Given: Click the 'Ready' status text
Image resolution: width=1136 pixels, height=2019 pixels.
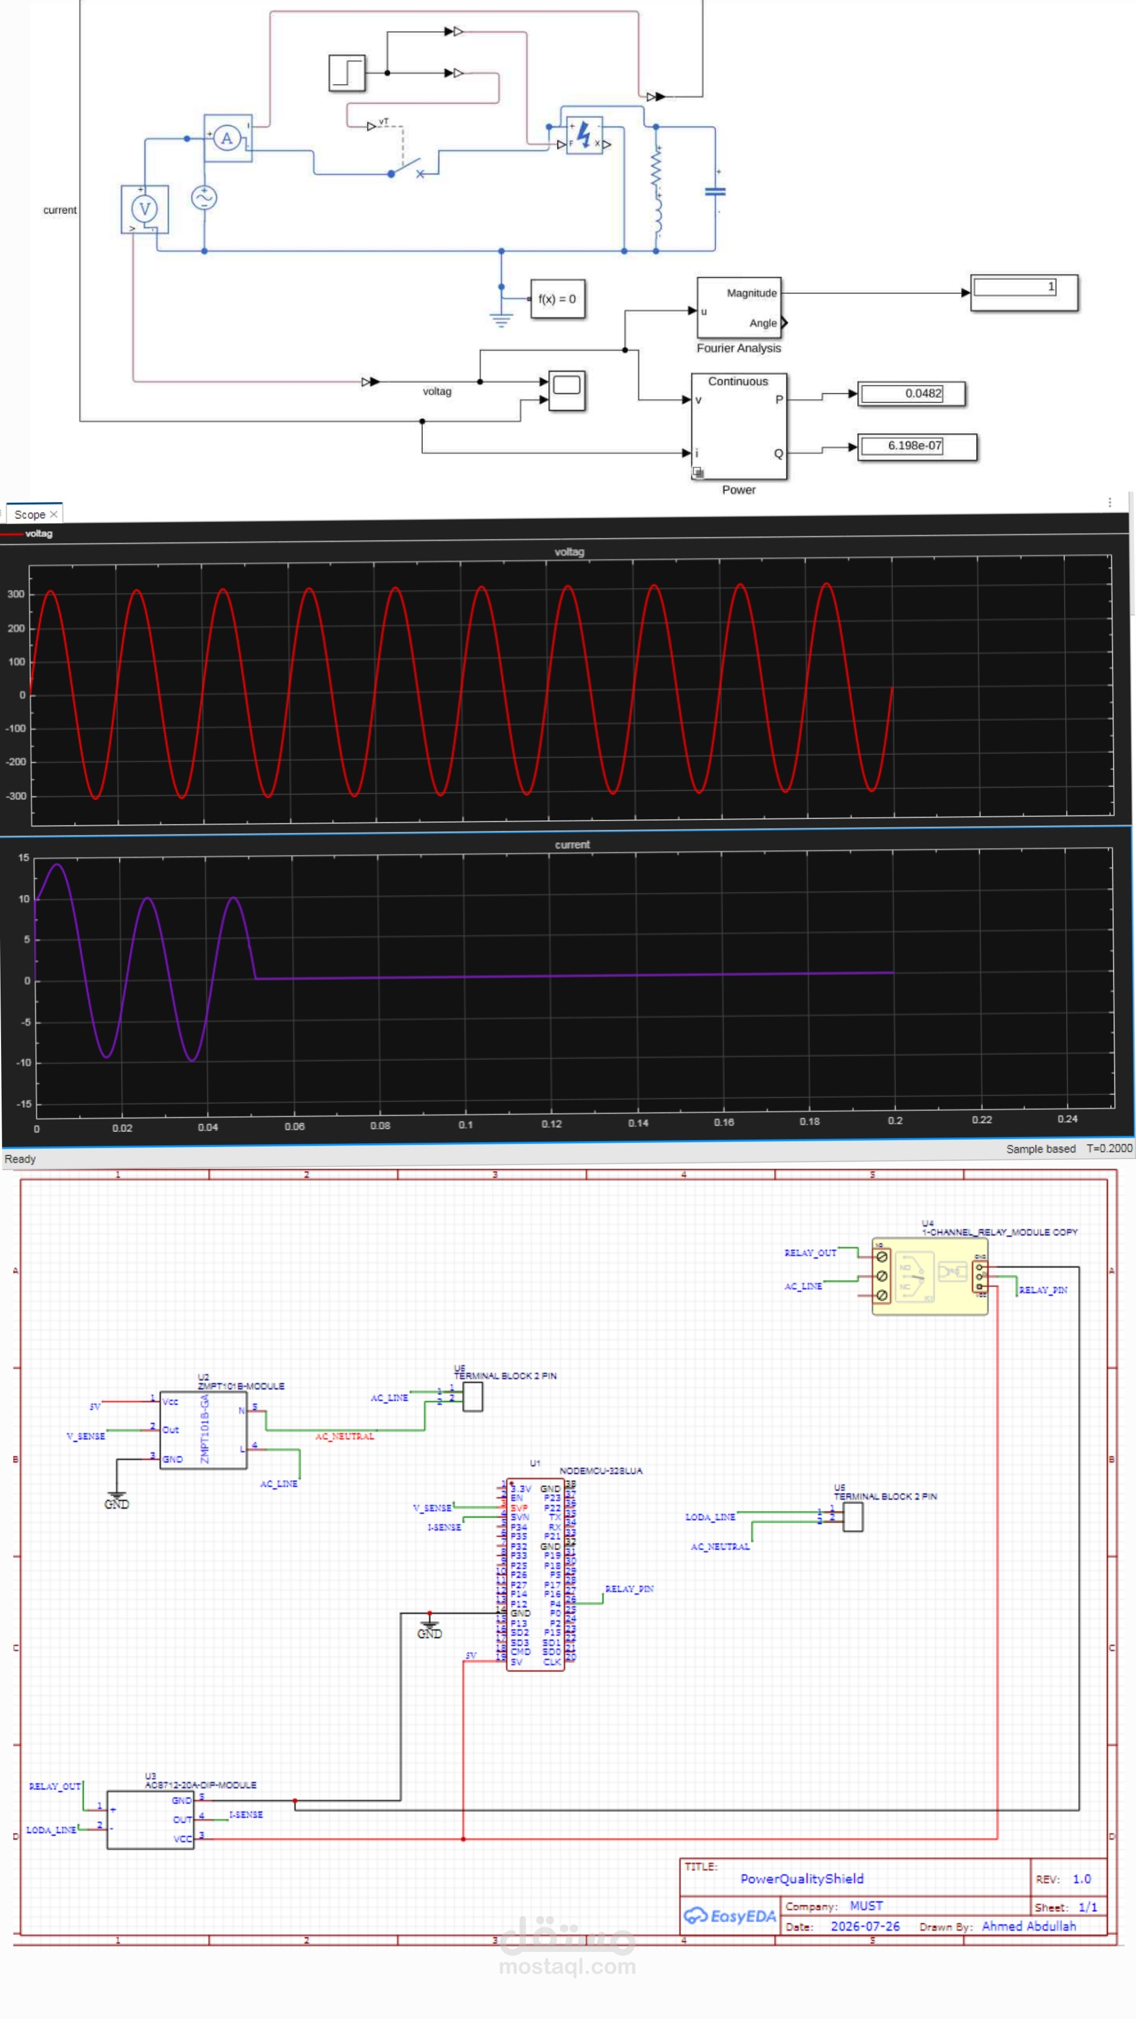Looking at the screenshot, I should point(19,1158).
